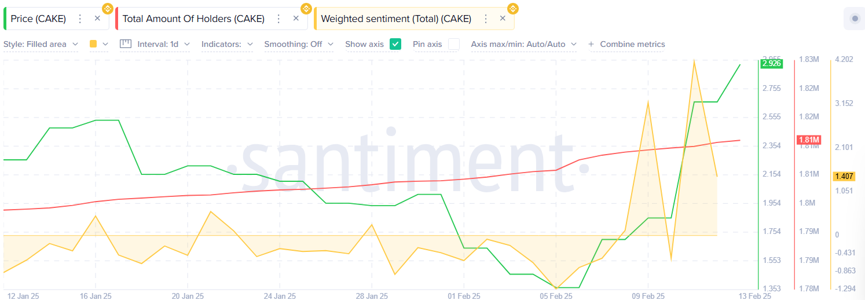Screen dimensions: 865x300
Task: Remove the Price (CAKE) metric
Action: pyautogui.click(x=97, y=19)
